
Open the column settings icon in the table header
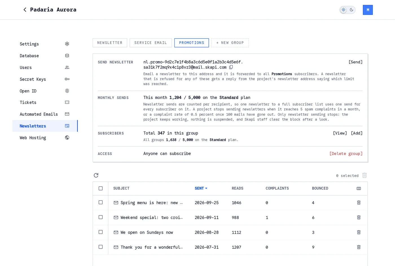(x=359, y=189)
